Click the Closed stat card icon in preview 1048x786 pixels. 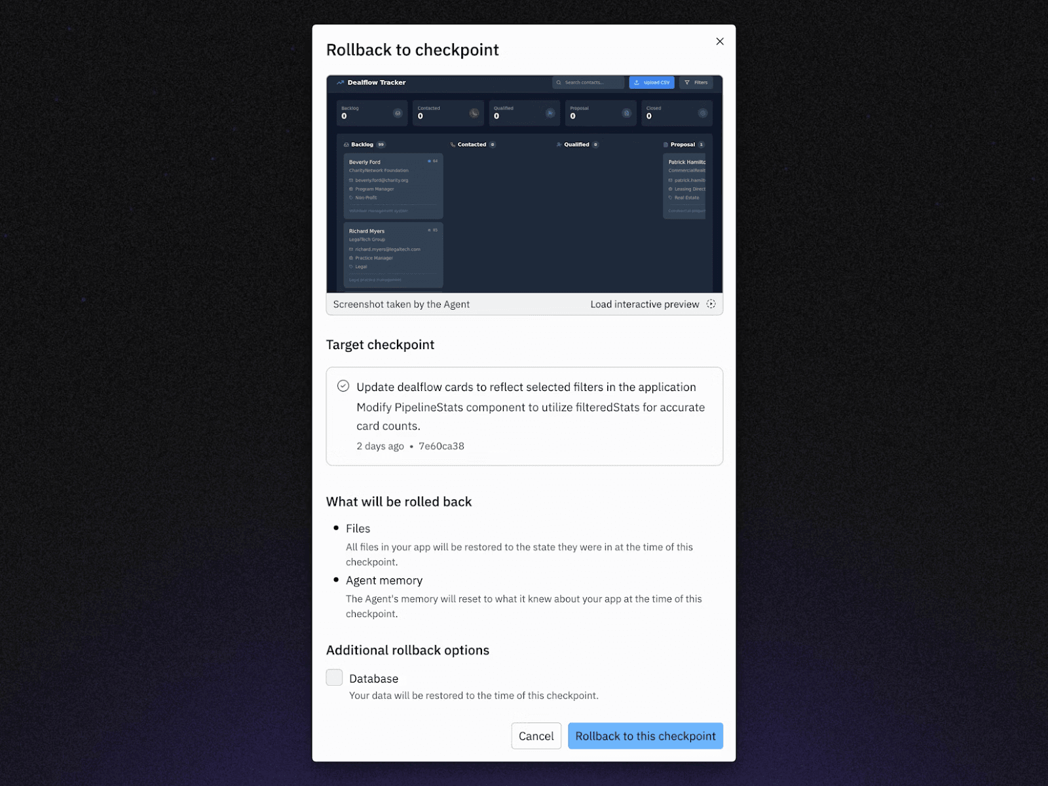click(703, 113)
